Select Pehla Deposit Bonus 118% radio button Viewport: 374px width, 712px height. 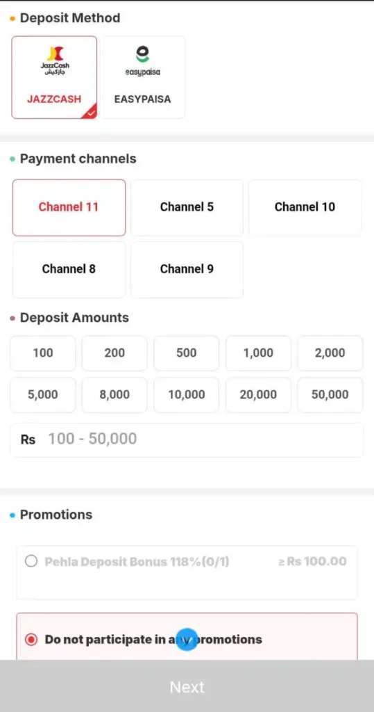[31, 562]
